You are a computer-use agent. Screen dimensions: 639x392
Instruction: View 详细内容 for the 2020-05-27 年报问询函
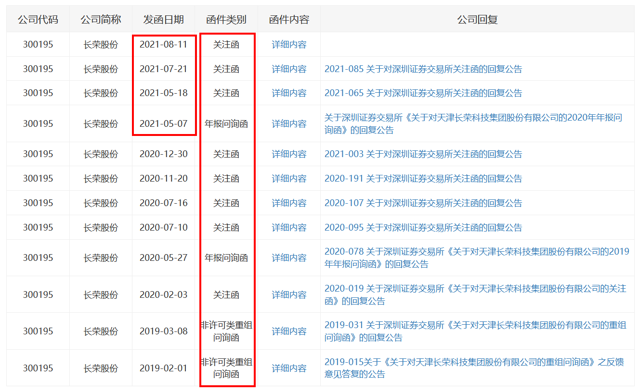click(x=289, y=258)
